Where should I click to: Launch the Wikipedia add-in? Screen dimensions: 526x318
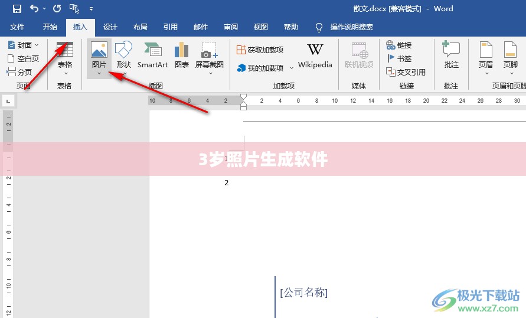click(x=315, y=56)
